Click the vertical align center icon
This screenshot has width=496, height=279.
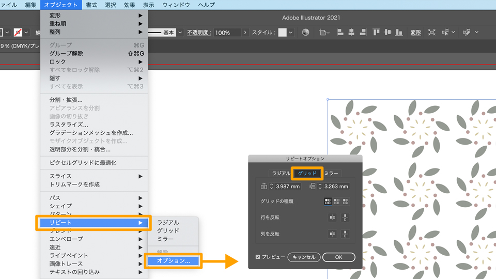pos(388,32)
